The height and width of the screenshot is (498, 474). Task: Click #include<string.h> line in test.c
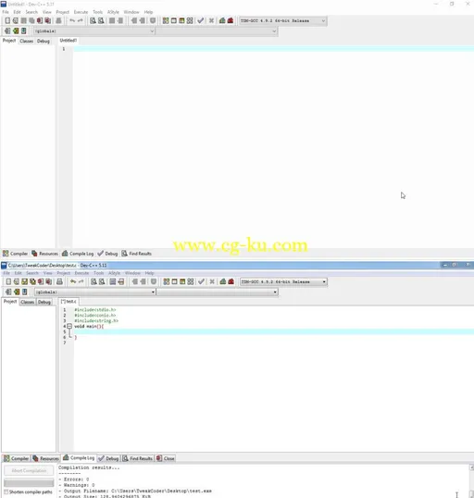(x=96, y=321)
